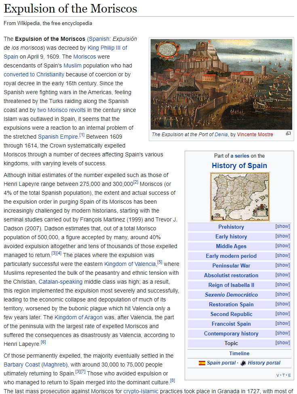297x394 pixels.
Task: Open the two Morisco revolts link
Action: point(61,110)
